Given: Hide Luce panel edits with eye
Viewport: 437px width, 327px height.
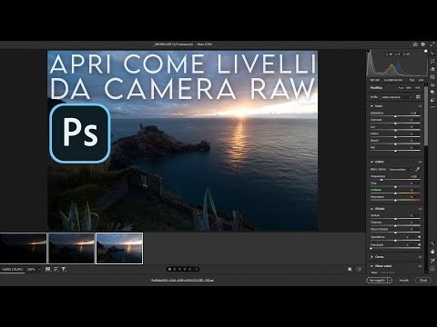Looking at the screenshot, I should pyautogui.click(x=421, y=106).
